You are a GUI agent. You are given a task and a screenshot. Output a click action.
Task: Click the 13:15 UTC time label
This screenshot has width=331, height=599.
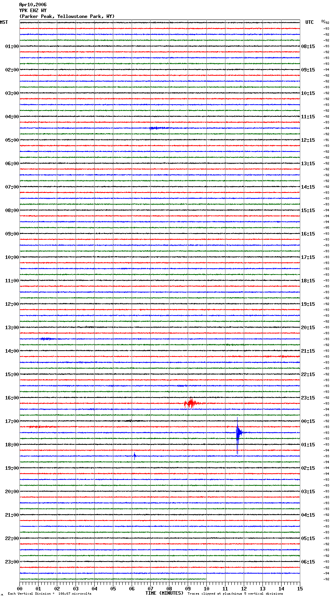pos(308,164)
